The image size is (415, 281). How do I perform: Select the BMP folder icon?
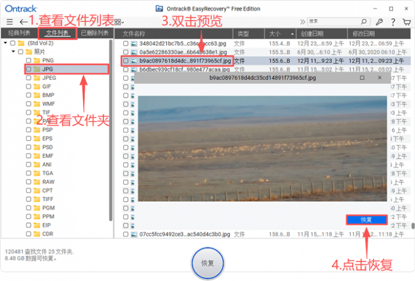(37, 95)
